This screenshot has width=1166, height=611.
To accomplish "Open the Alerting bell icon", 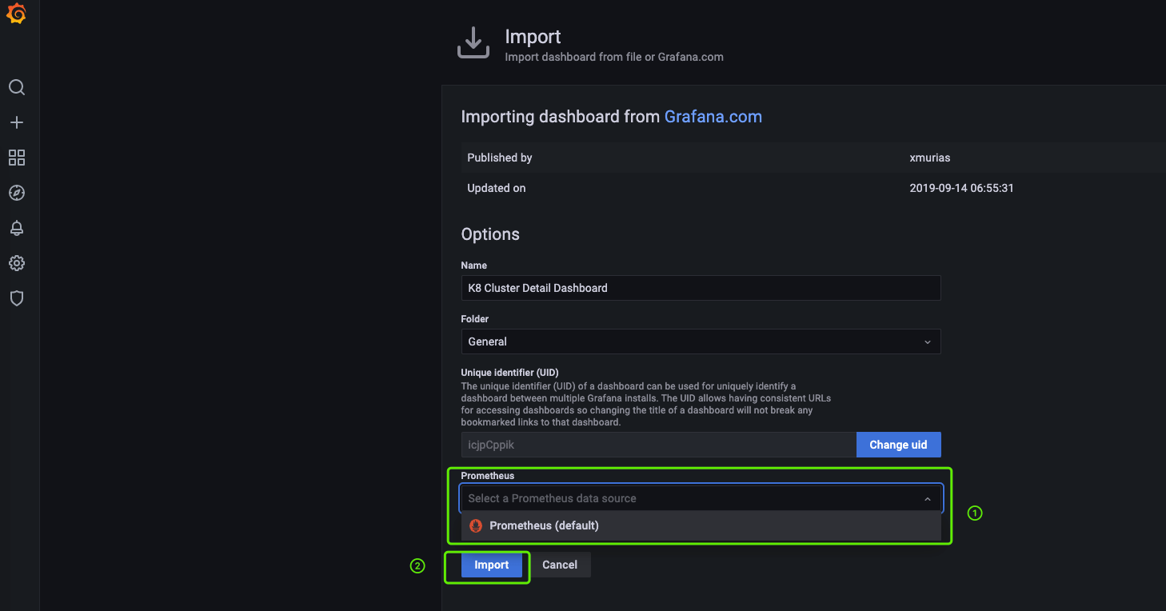I will (17, 228).
